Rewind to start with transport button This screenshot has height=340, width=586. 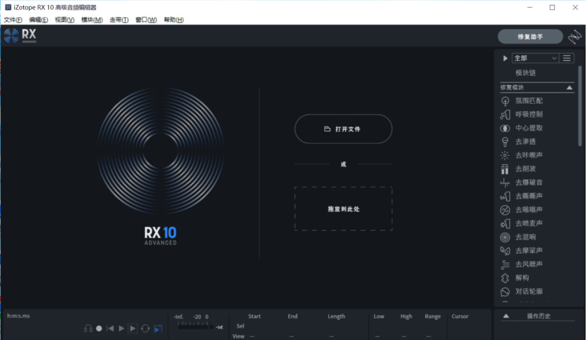pos(110,328)
